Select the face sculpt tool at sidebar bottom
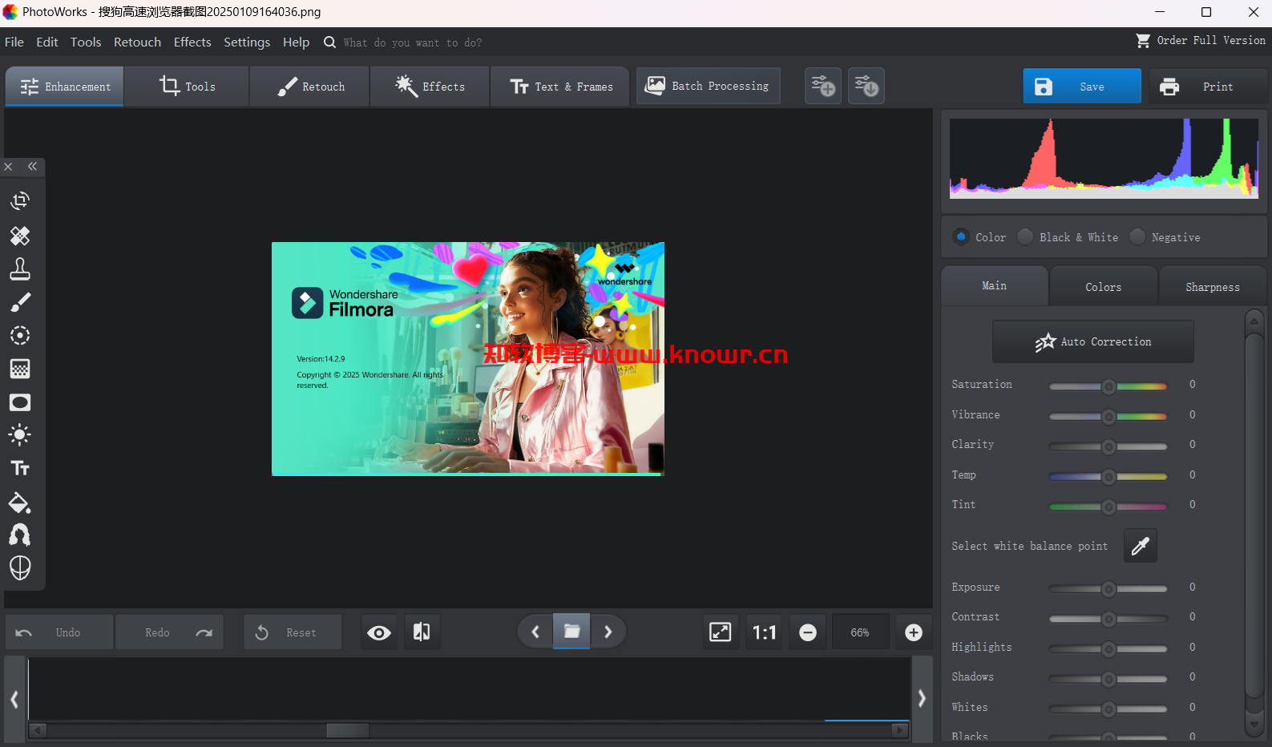Viewport: 1272px width, 747px height. coord(20,567)
